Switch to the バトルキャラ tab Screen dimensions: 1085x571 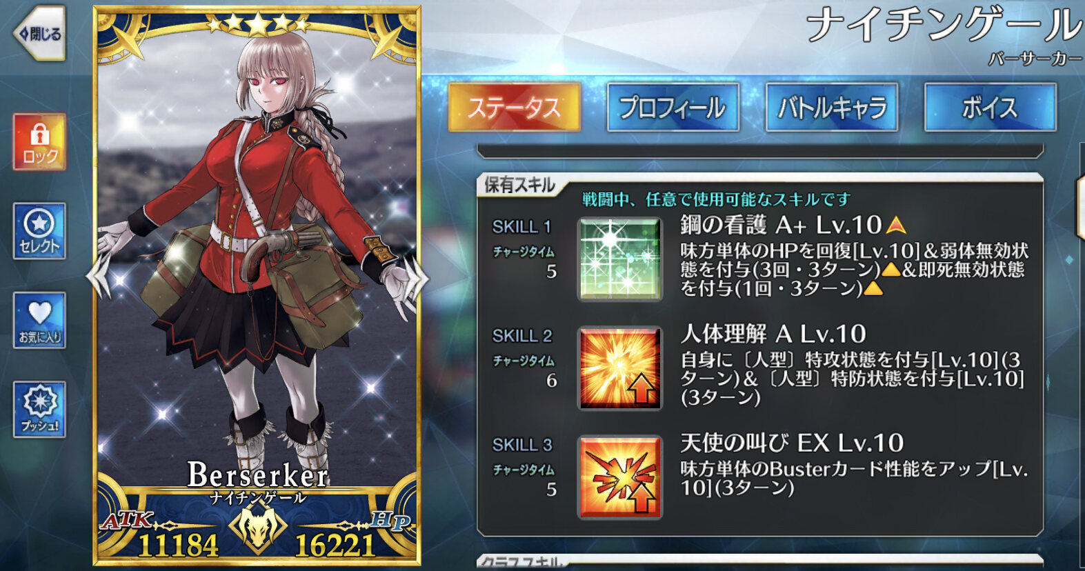[831, 108]
